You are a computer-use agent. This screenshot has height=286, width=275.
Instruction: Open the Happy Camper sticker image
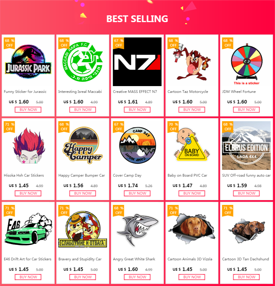83,145
